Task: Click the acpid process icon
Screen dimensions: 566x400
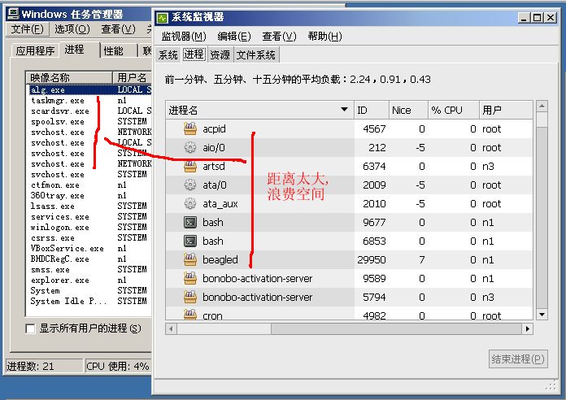Action: click(190, 128)
